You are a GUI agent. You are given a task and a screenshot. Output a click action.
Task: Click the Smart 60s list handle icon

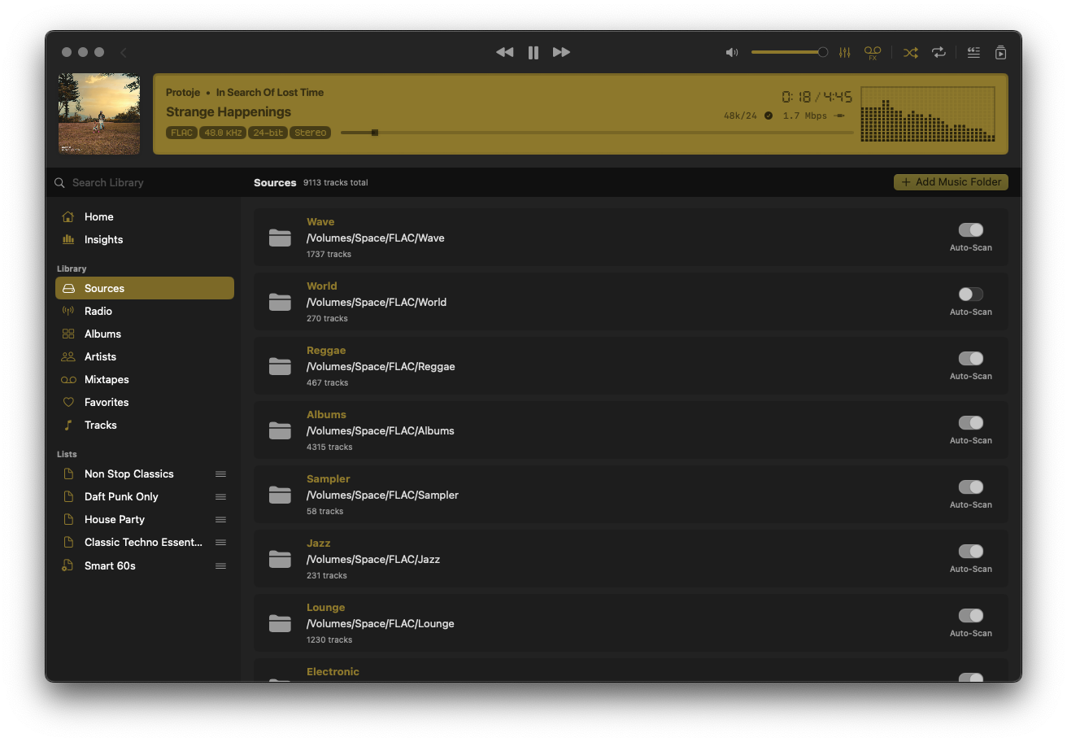tap(220, 566)
